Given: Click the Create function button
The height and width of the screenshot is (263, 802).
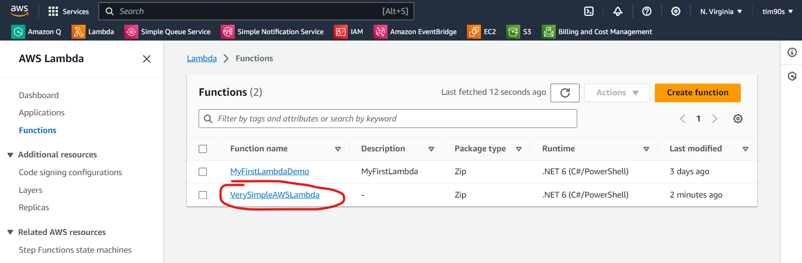Looking at the screenshot, I should (698, 93).
